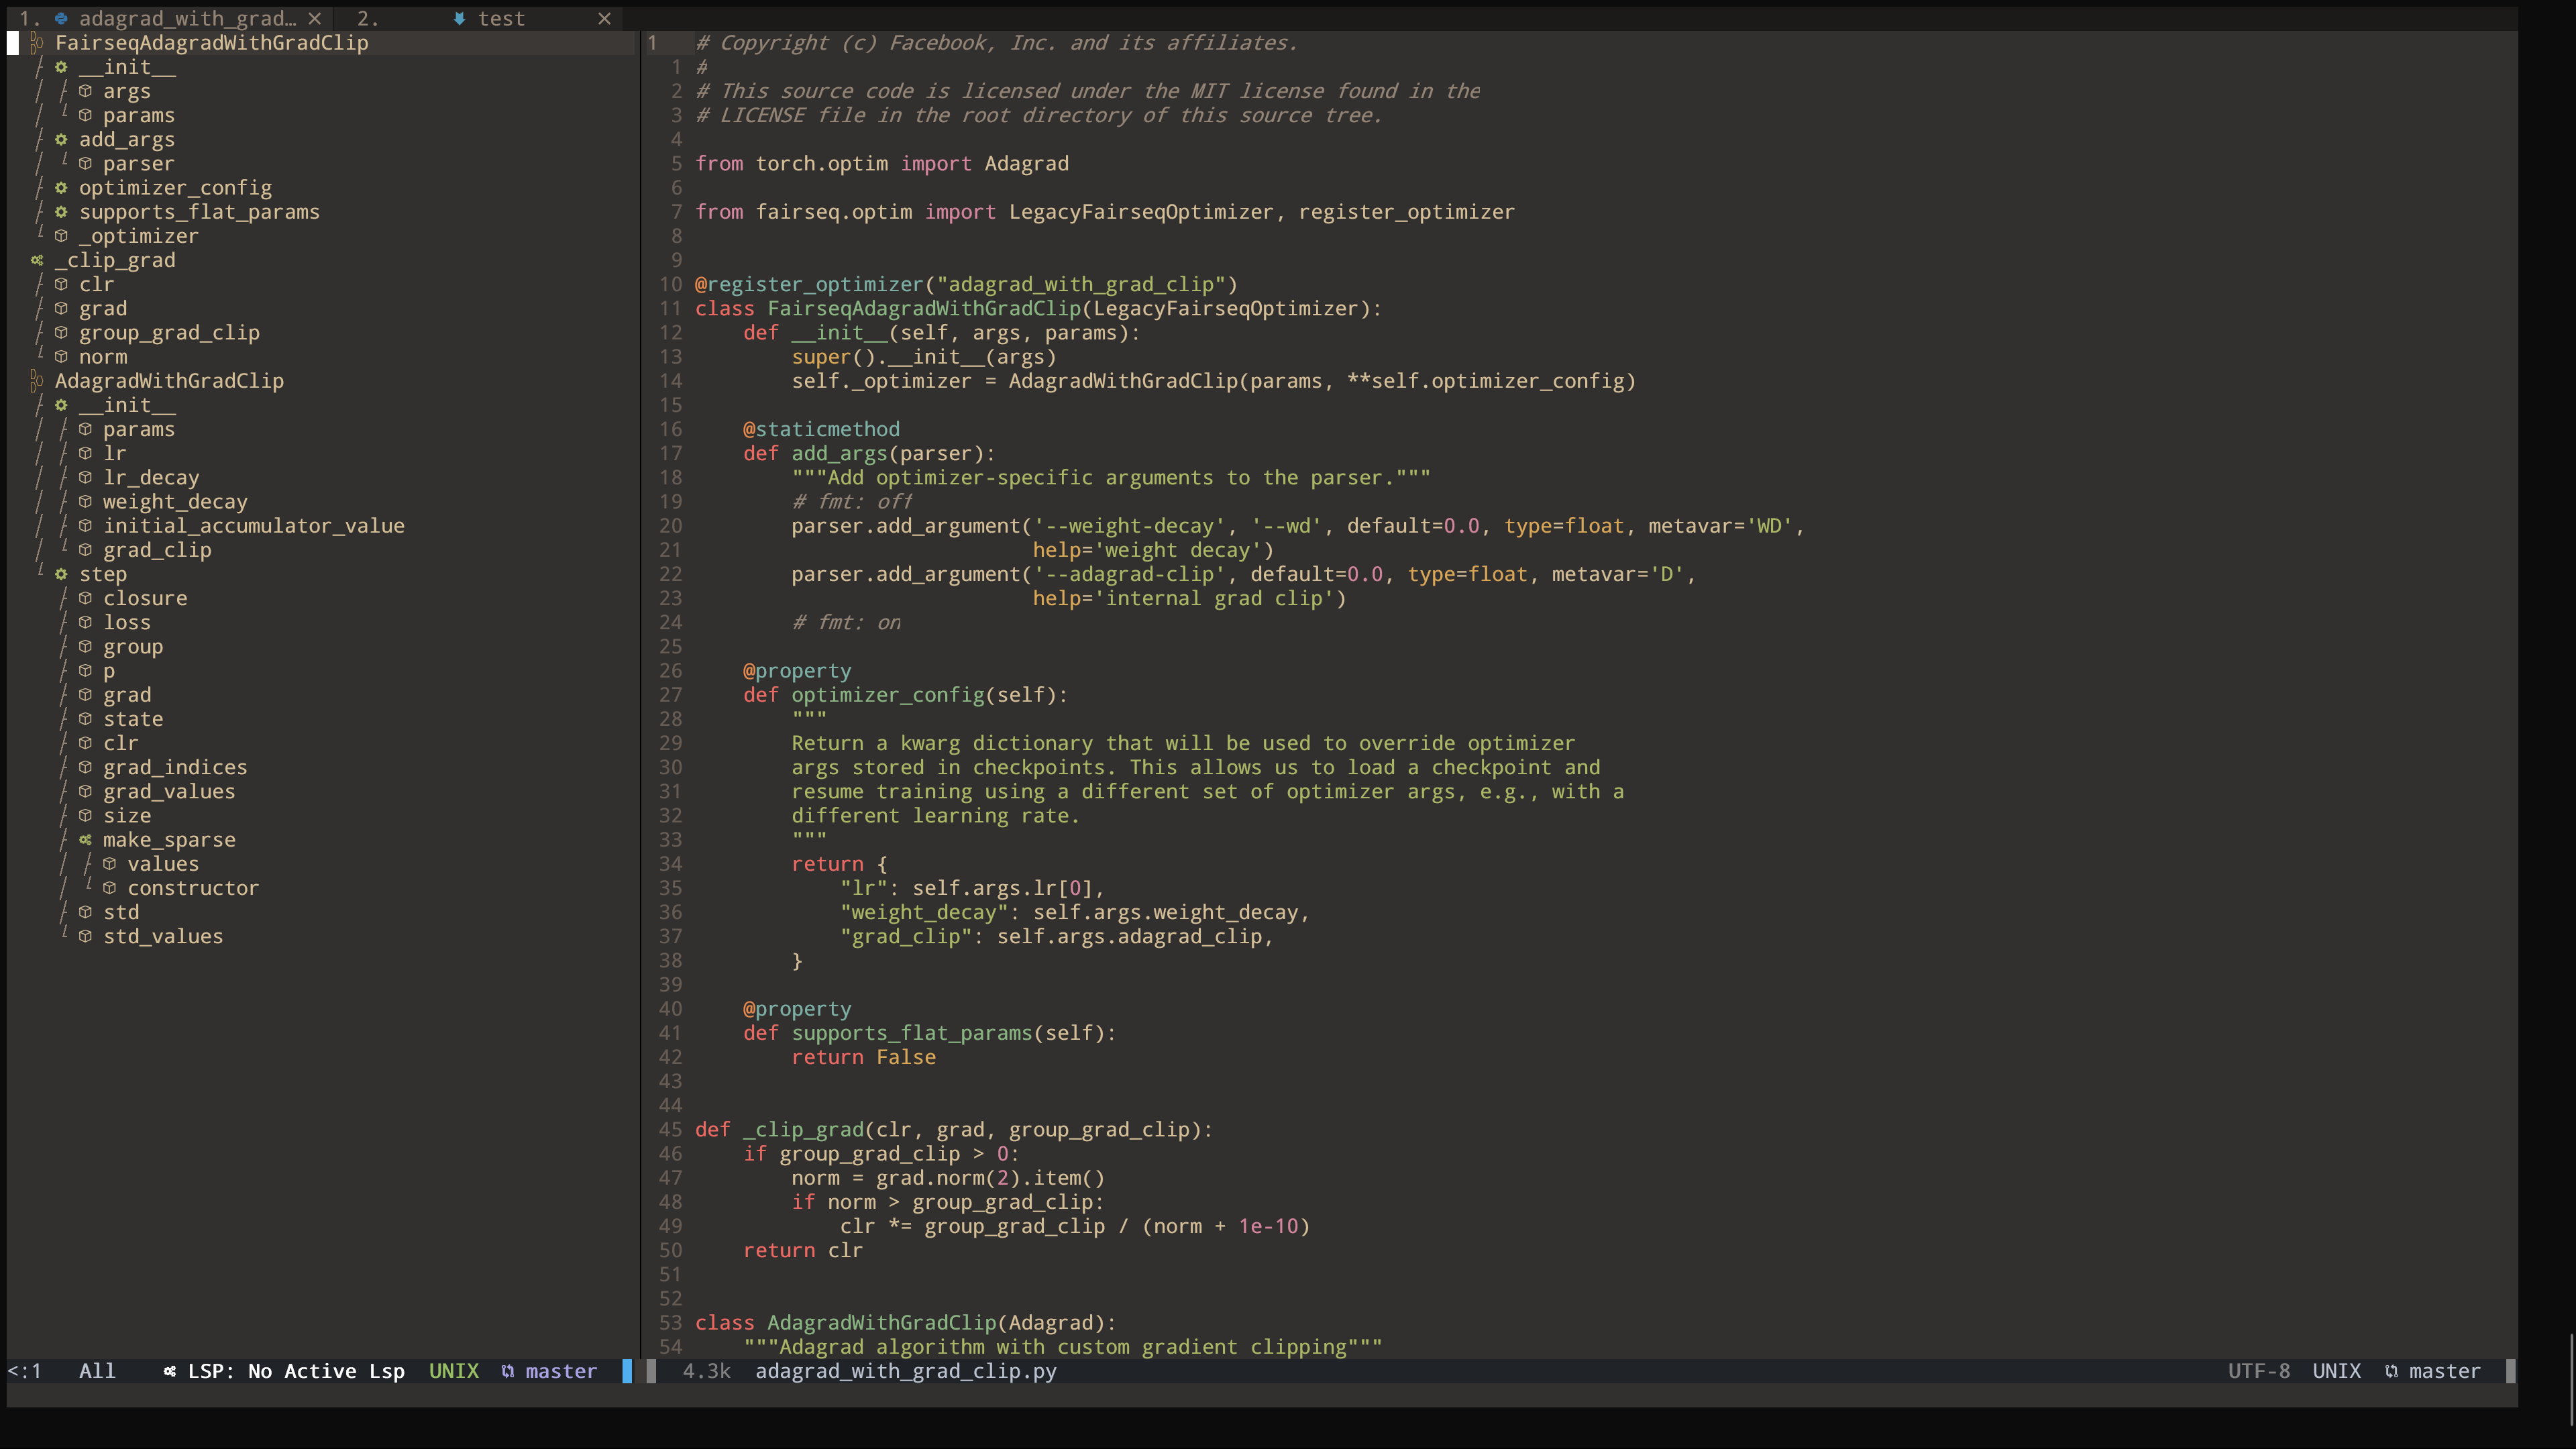Click the @staticmethod decorator on line 16
Viewport: 2576px width, 1449px height.
click(x=821, y=430)
